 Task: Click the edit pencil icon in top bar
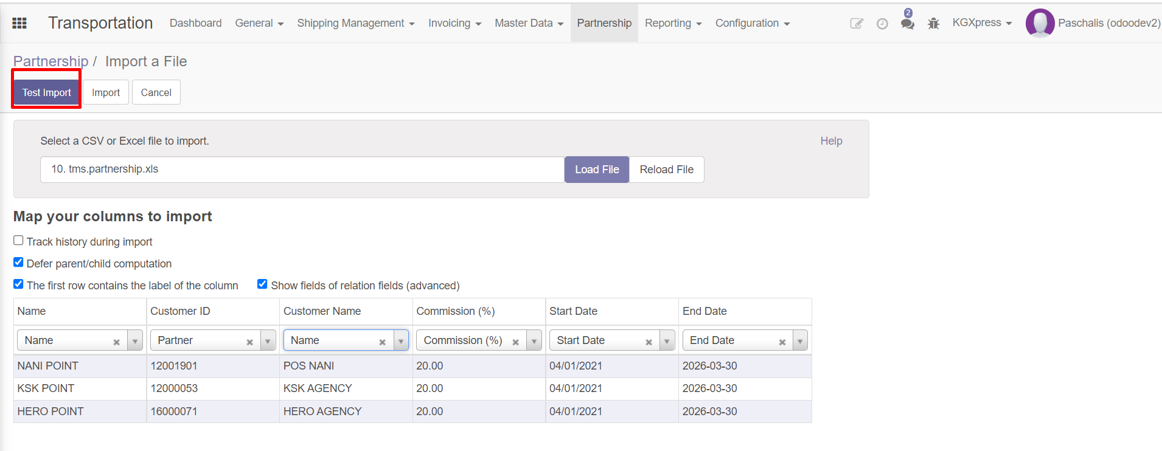click(x=857, y=24)
